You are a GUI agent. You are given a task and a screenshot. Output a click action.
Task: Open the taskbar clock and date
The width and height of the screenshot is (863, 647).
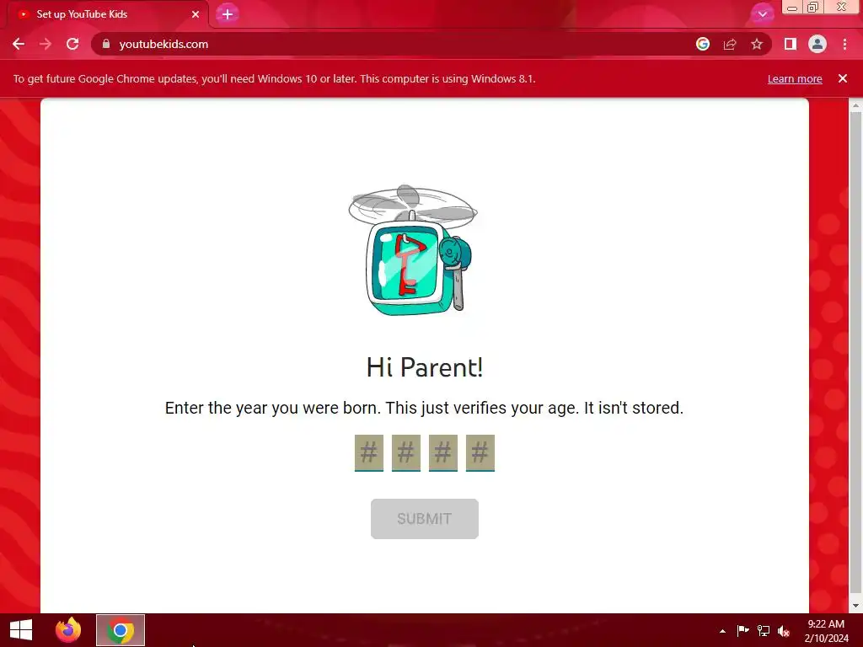[826, 631]
